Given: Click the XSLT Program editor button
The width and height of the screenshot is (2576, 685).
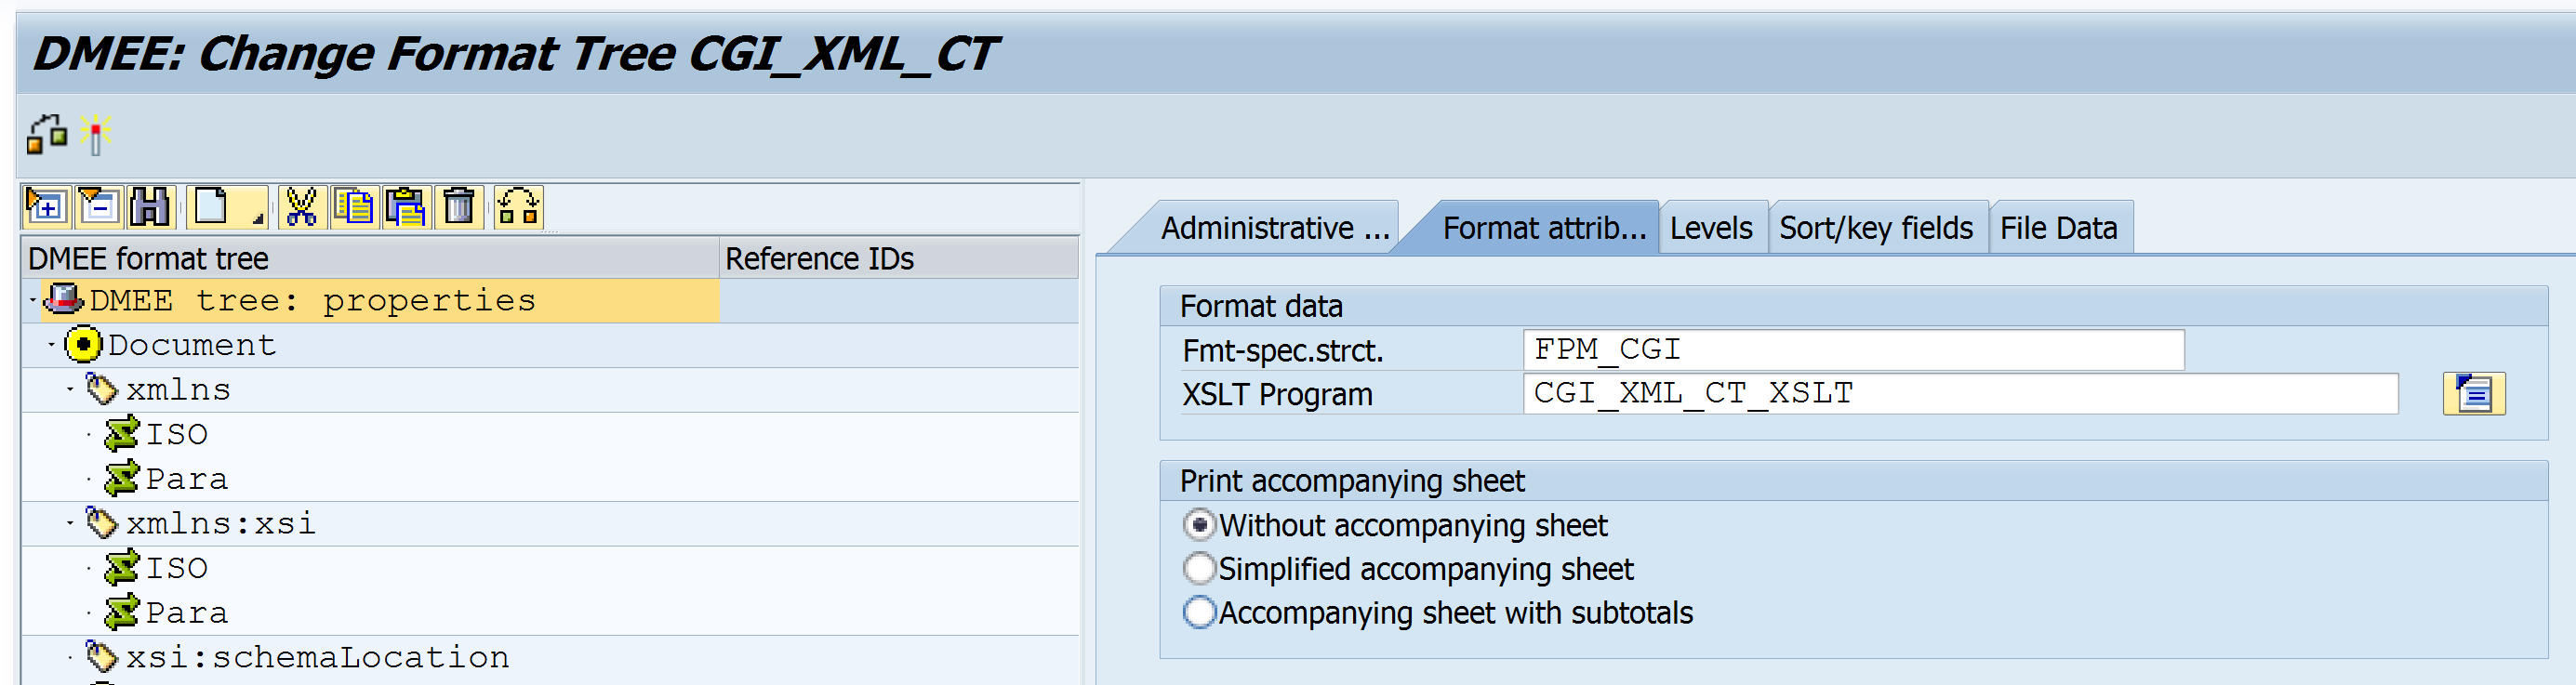Looking at the screenshot, I should (2473, 394).
